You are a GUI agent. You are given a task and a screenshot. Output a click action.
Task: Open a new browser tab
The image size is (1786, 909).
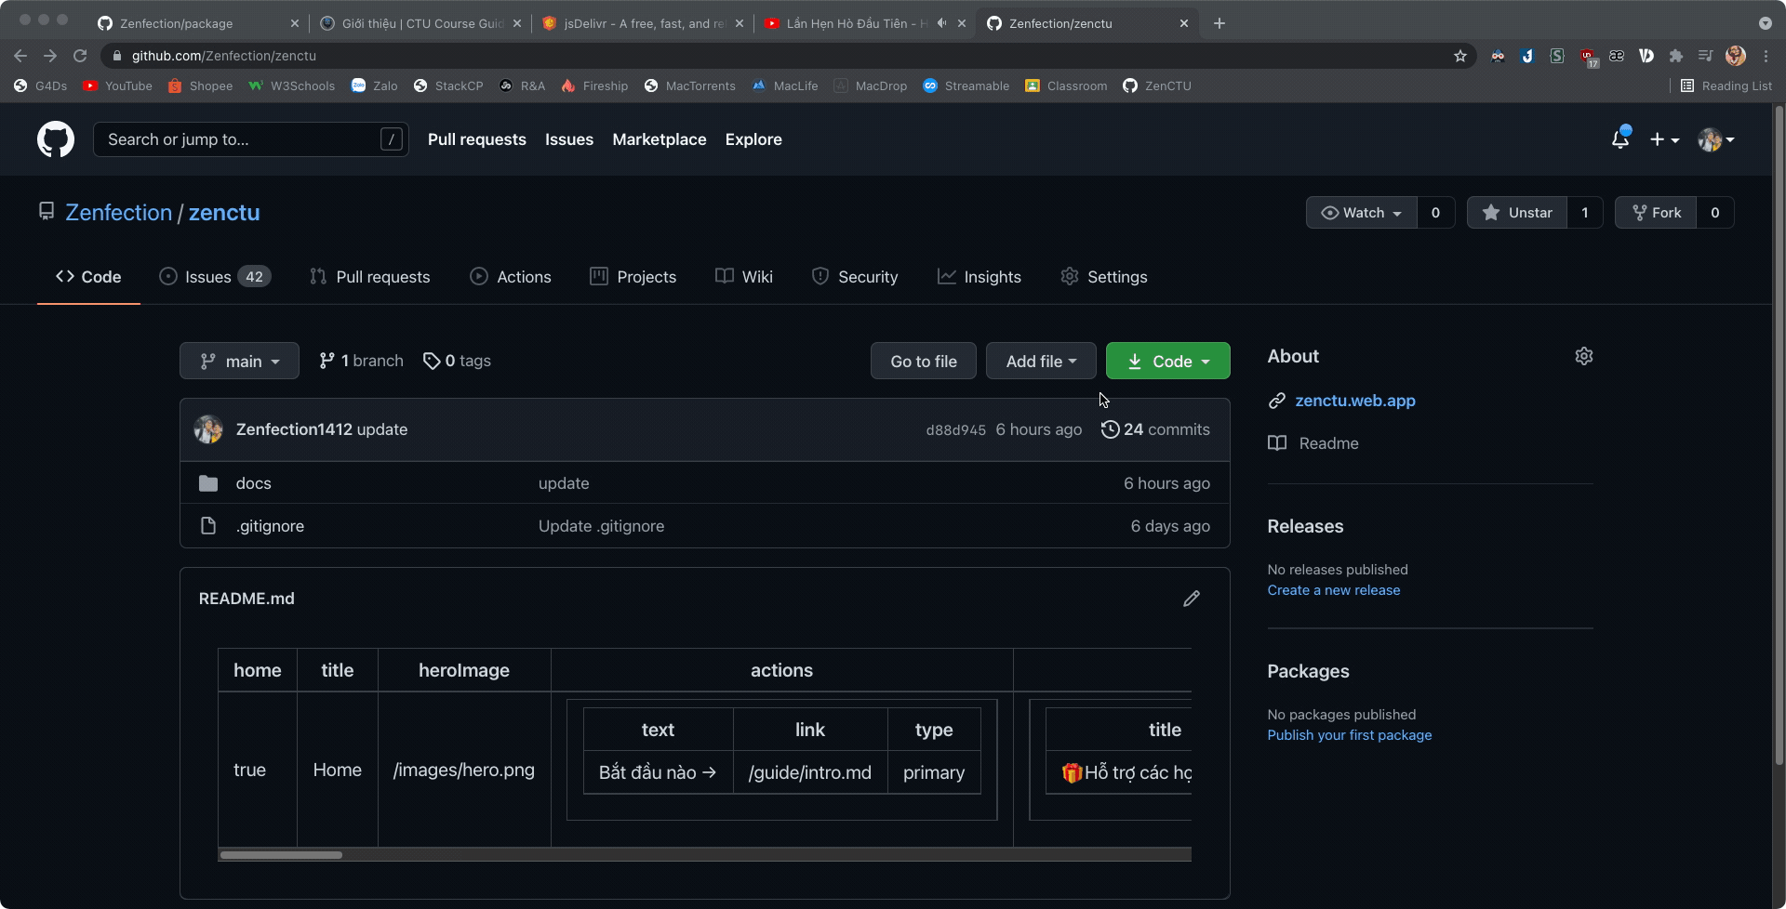(x=1220, y=23)
